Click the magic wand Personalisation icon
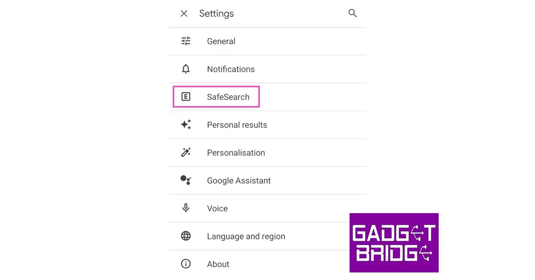The image size is (535, 280). pos(186,152)
